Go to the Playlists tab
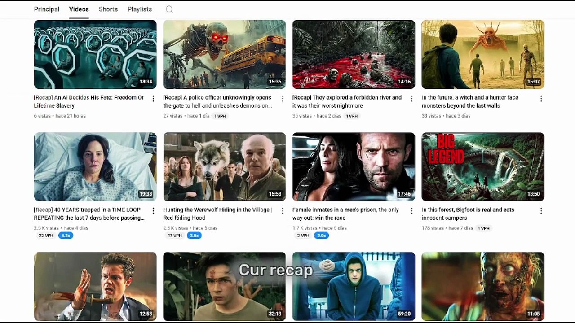The height and width of the screenshot is (323, 575). click(x=140, y=9)
